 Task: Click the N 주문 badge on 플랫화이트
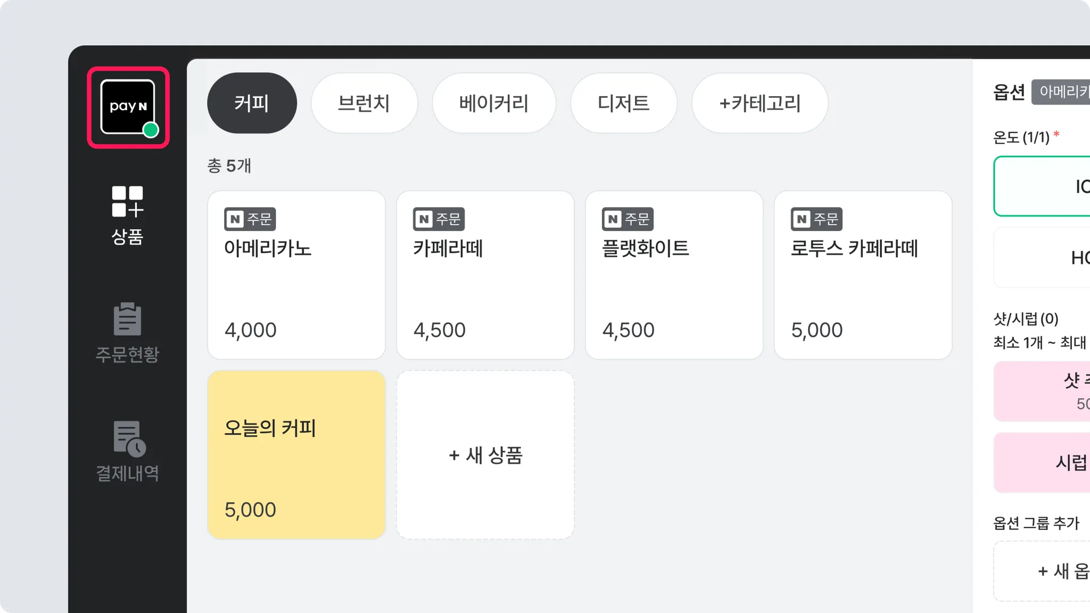pyautogui.click(x=627, y=219)
